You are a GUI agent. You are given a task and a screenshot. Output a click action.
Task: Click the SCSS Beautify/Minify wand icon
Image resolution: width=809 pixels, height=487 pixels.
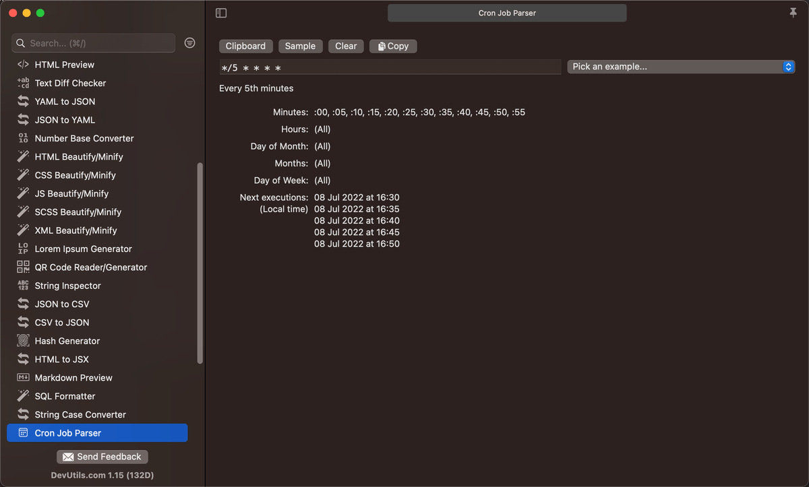tap(23, 212)
